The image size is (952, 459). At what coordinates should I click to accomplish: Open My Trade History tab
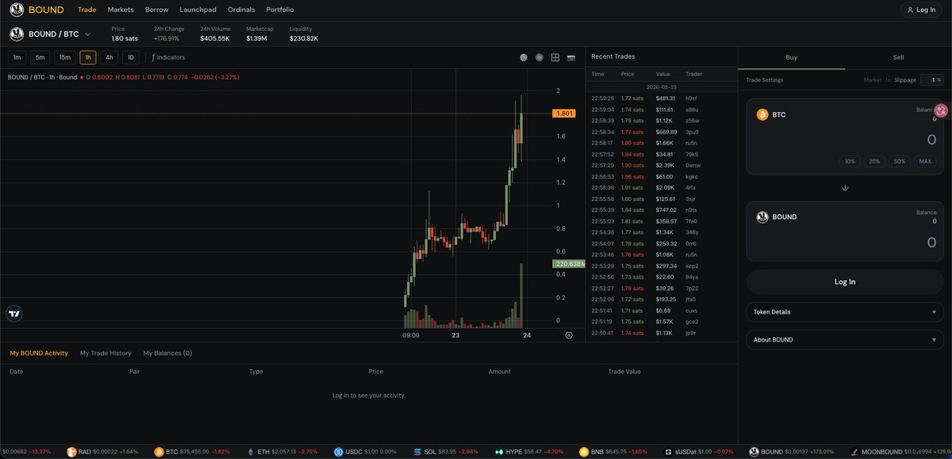[x=106, y=353]
